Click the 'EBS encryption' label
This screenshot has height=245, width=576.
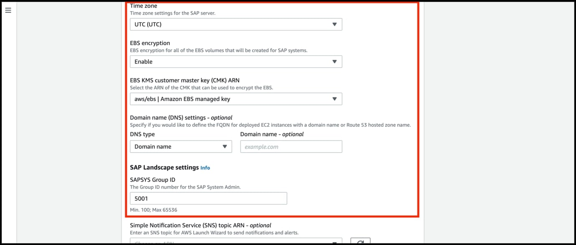click(150, 43)
